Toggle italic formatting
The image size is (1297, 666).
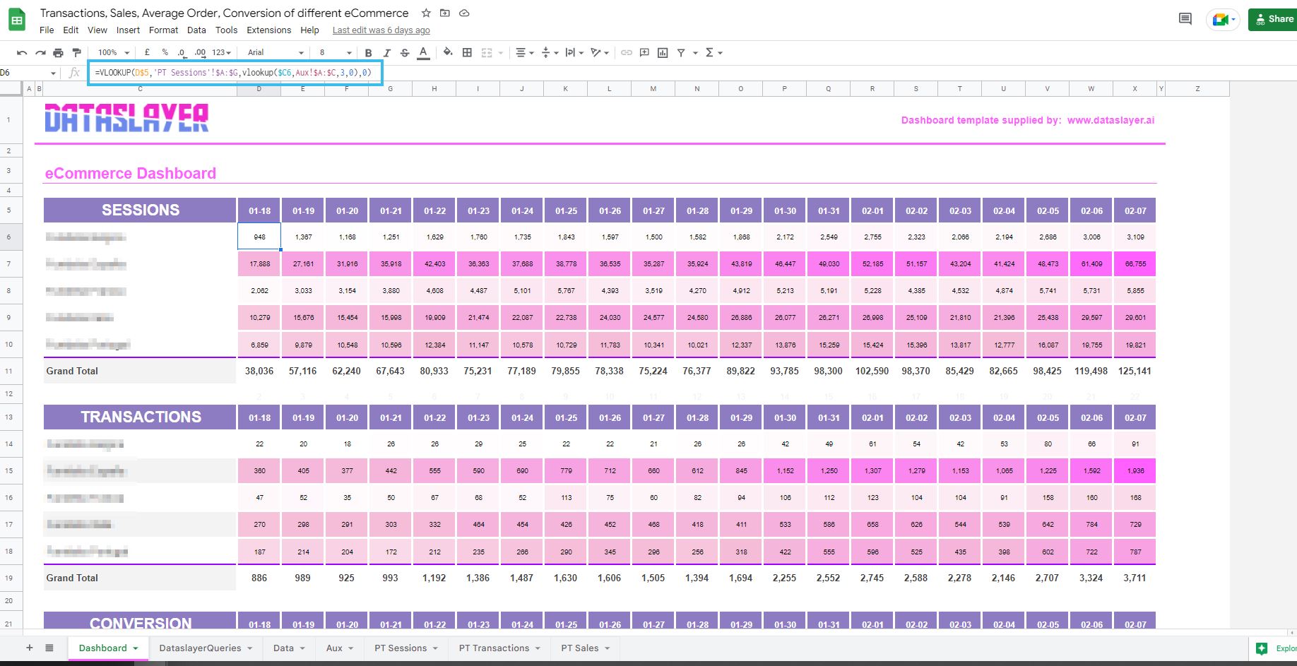pyautogui.click(x=386, y=53)
